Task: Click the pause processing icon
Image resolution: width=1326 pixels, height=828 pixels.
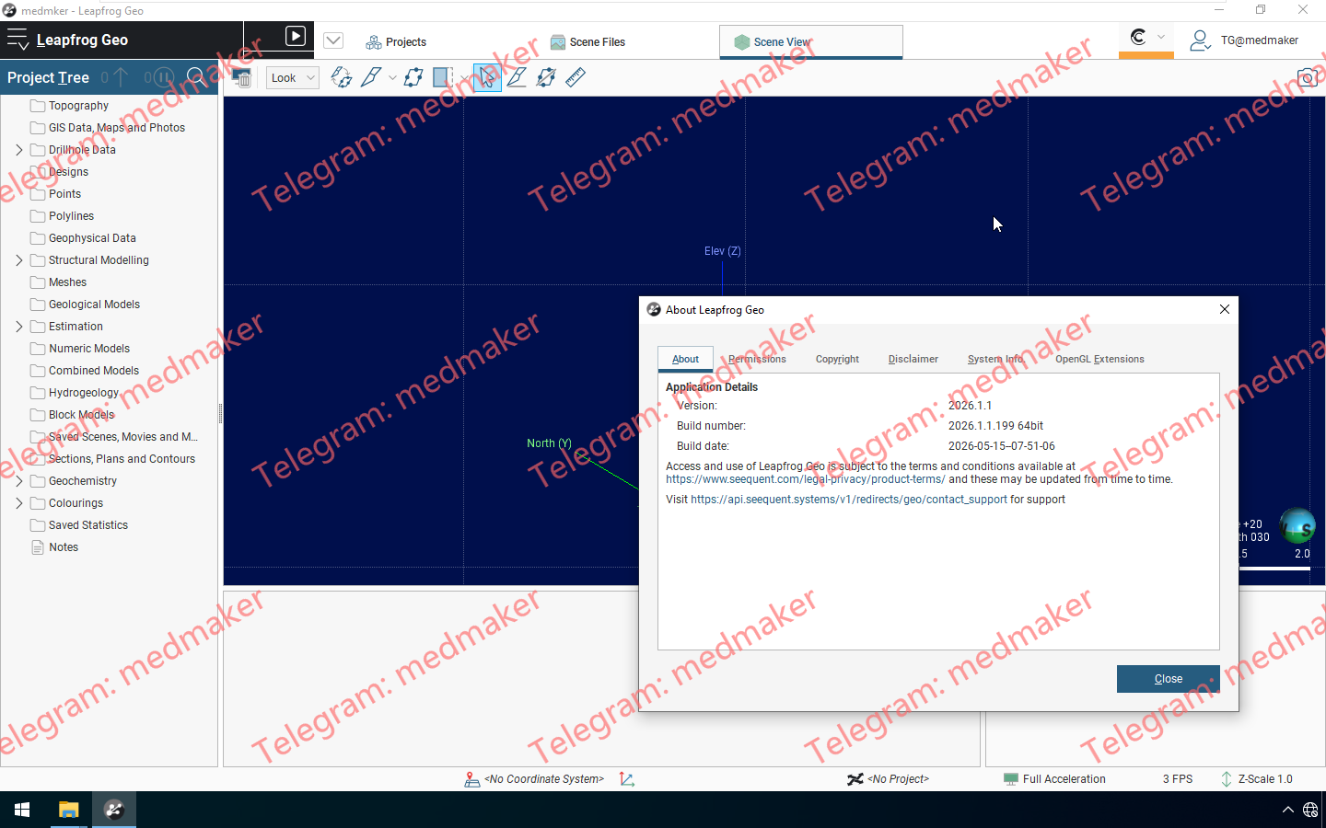Action: pyautogui.click(x=163, y=77)
